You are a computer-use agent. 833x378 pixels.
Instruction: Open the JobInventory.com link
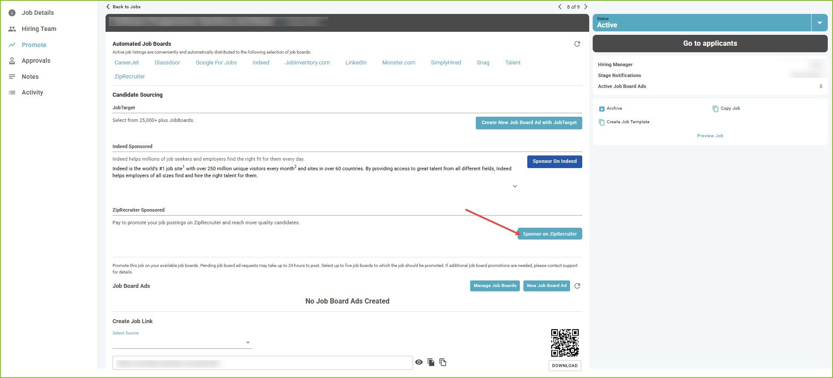tap(307, 63)
